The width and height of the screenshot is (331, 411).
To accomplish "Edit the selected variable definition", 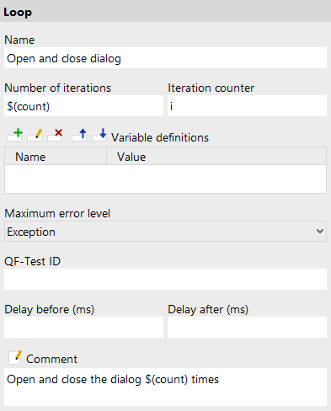I will click(35, 135).
